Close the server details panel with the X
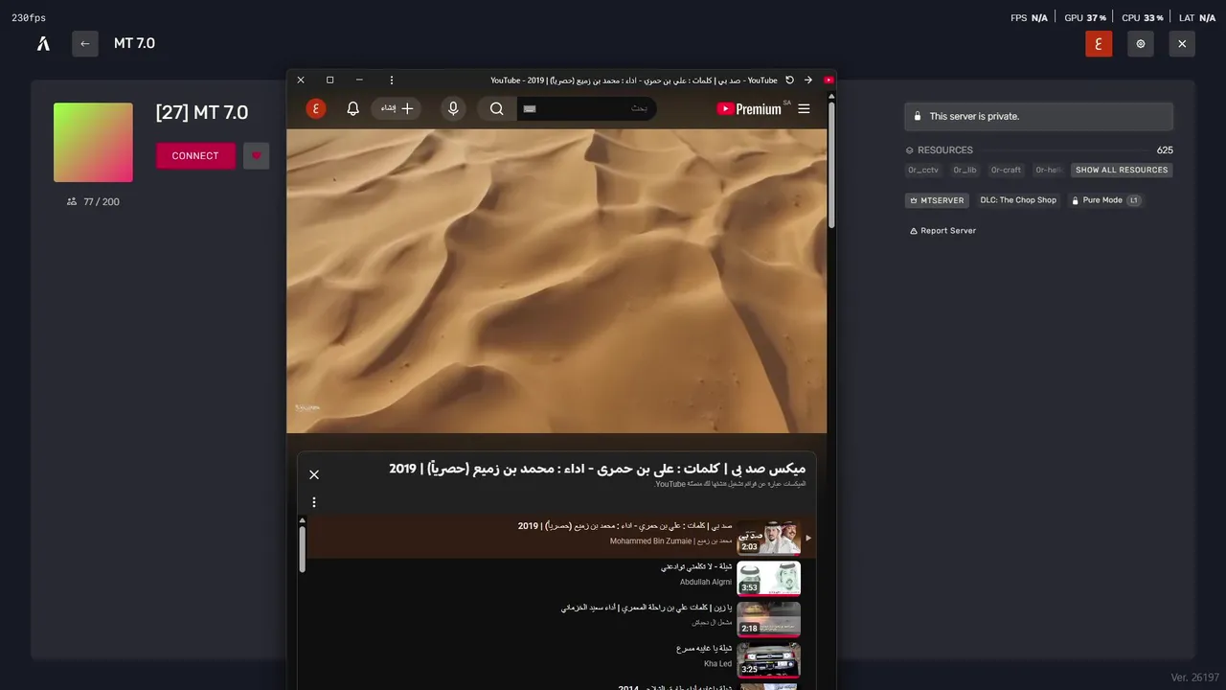This screenshot has width=1226, height=690. pos(1182,43)
